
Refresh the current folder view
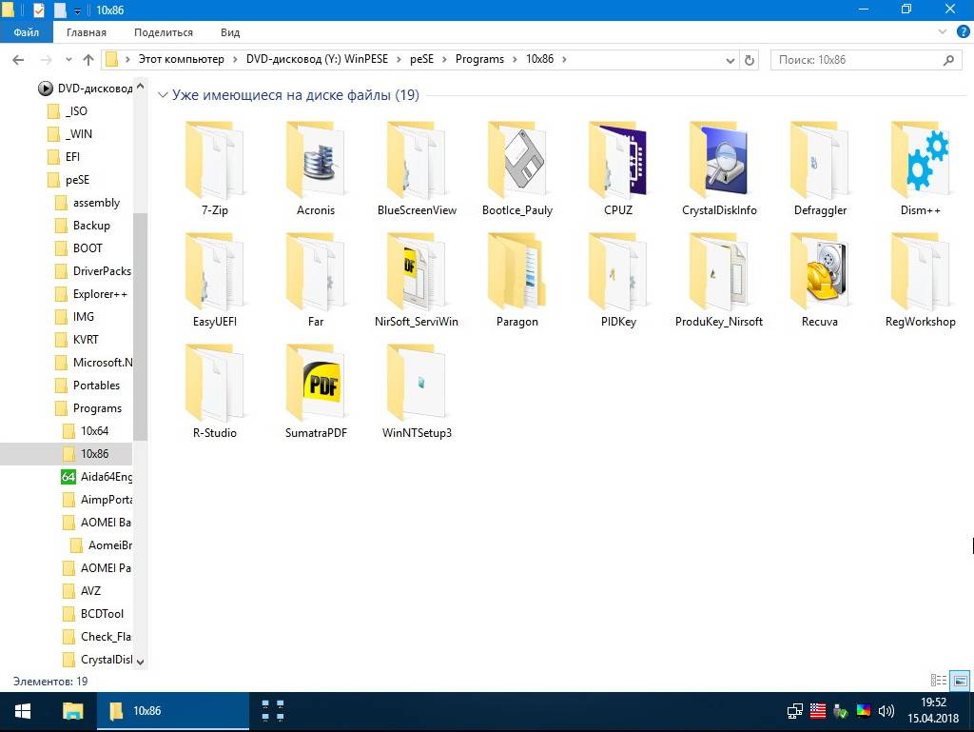750,60
